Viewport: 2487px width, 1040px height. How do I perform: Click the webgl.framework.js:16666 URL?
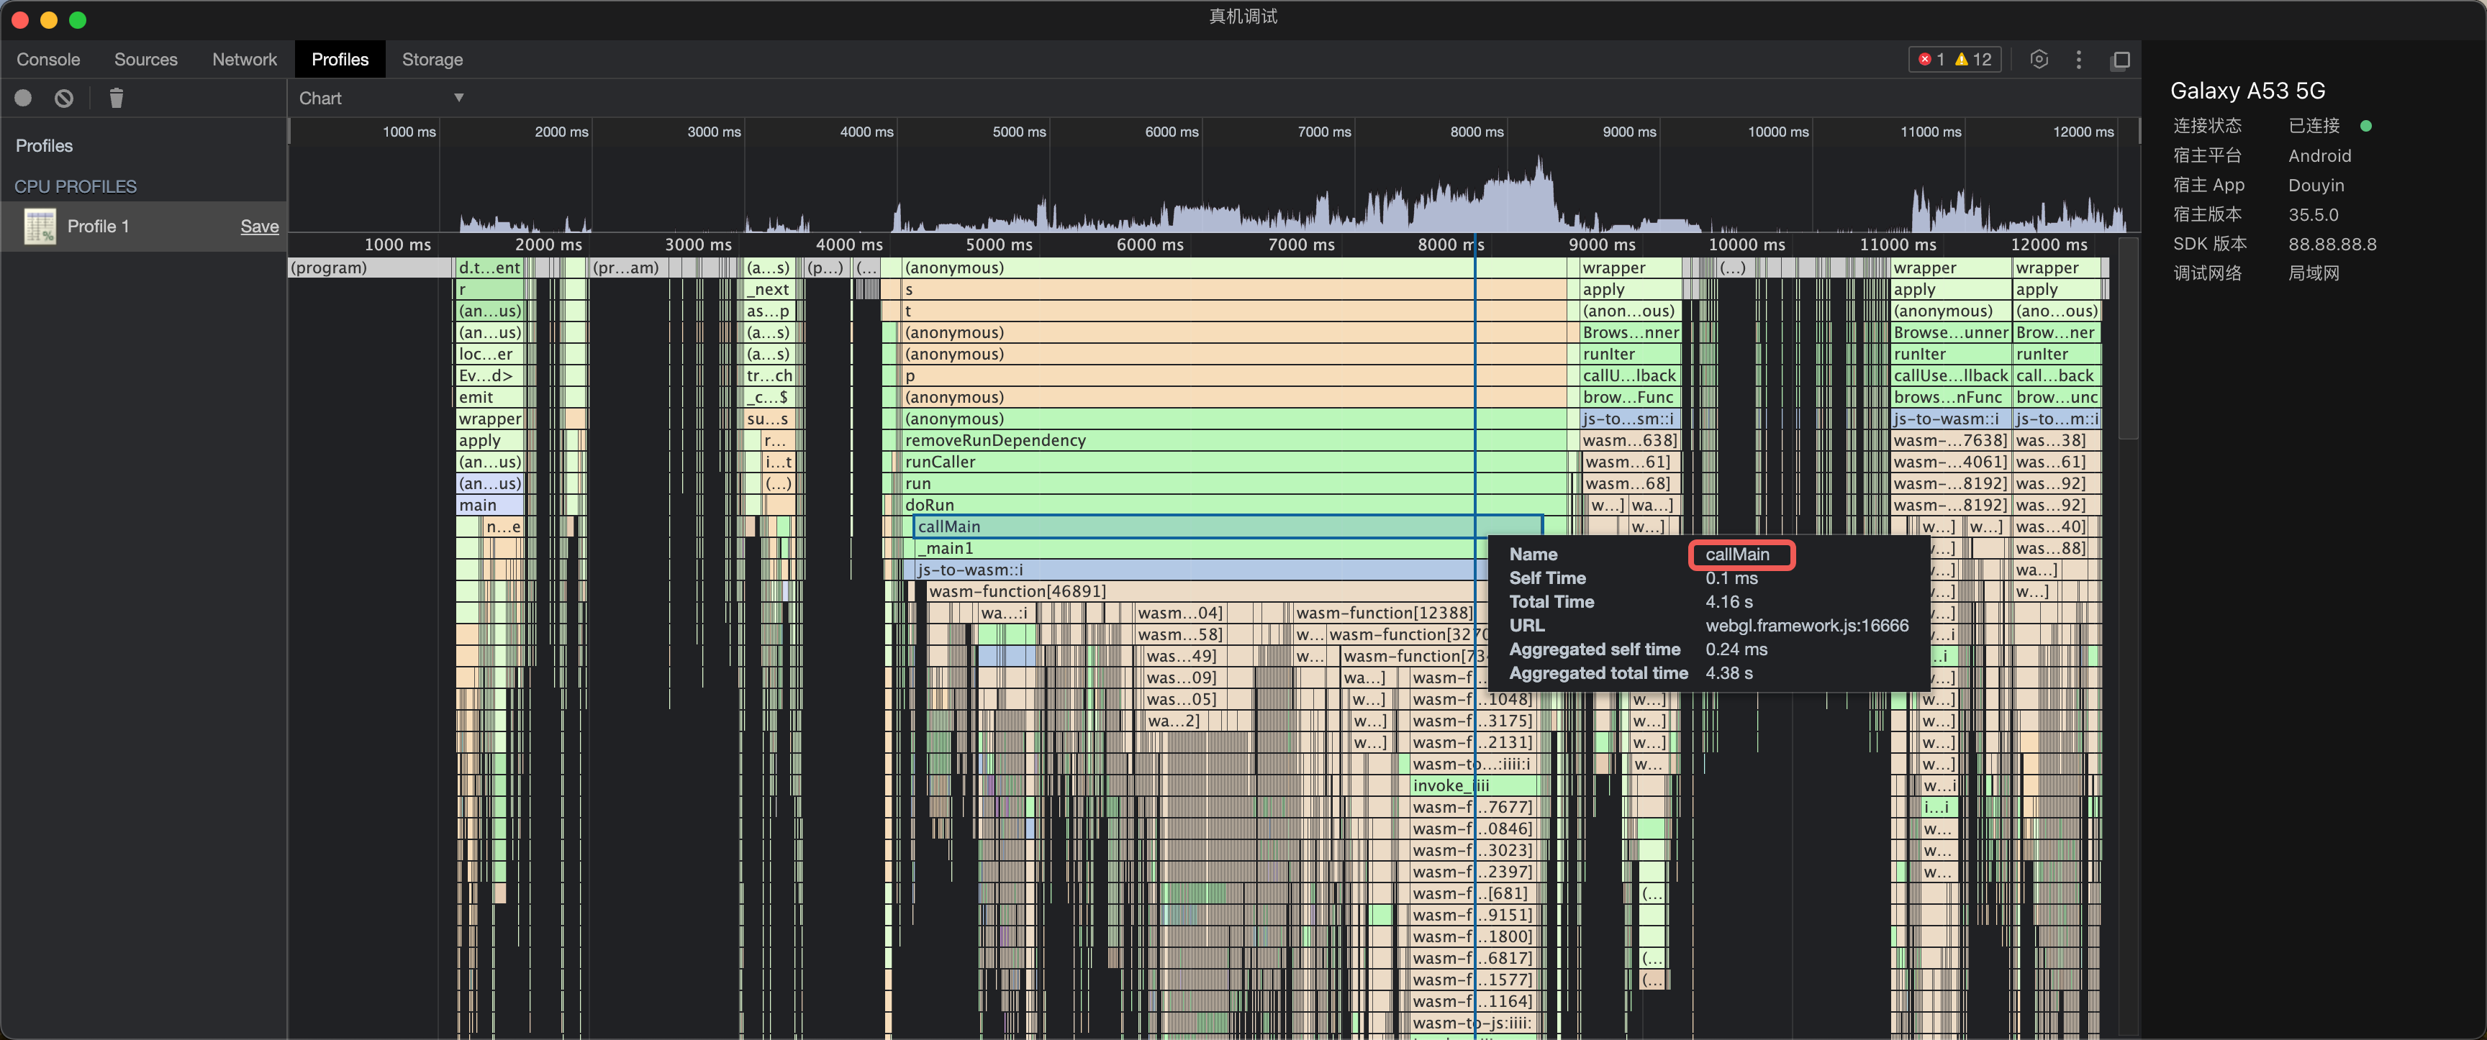click(x=1806, y=625)
